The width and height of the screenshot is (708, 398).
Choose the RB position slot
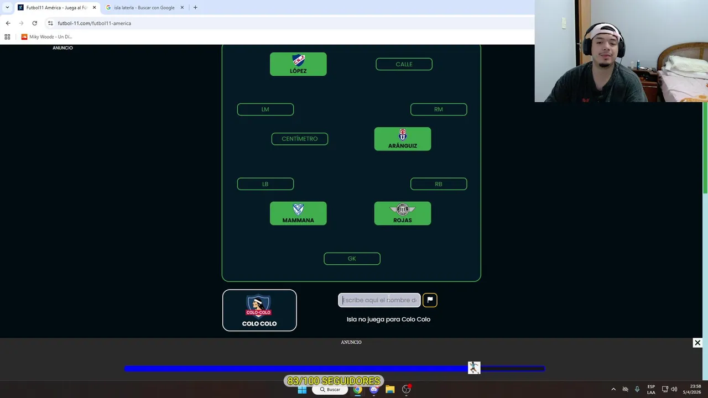439,184
